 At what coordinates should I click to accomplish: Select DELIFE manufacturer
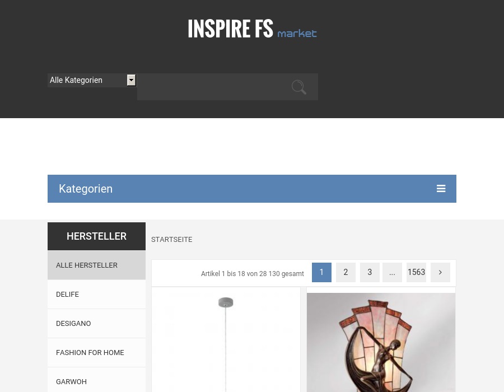click(x=96, y=295)
